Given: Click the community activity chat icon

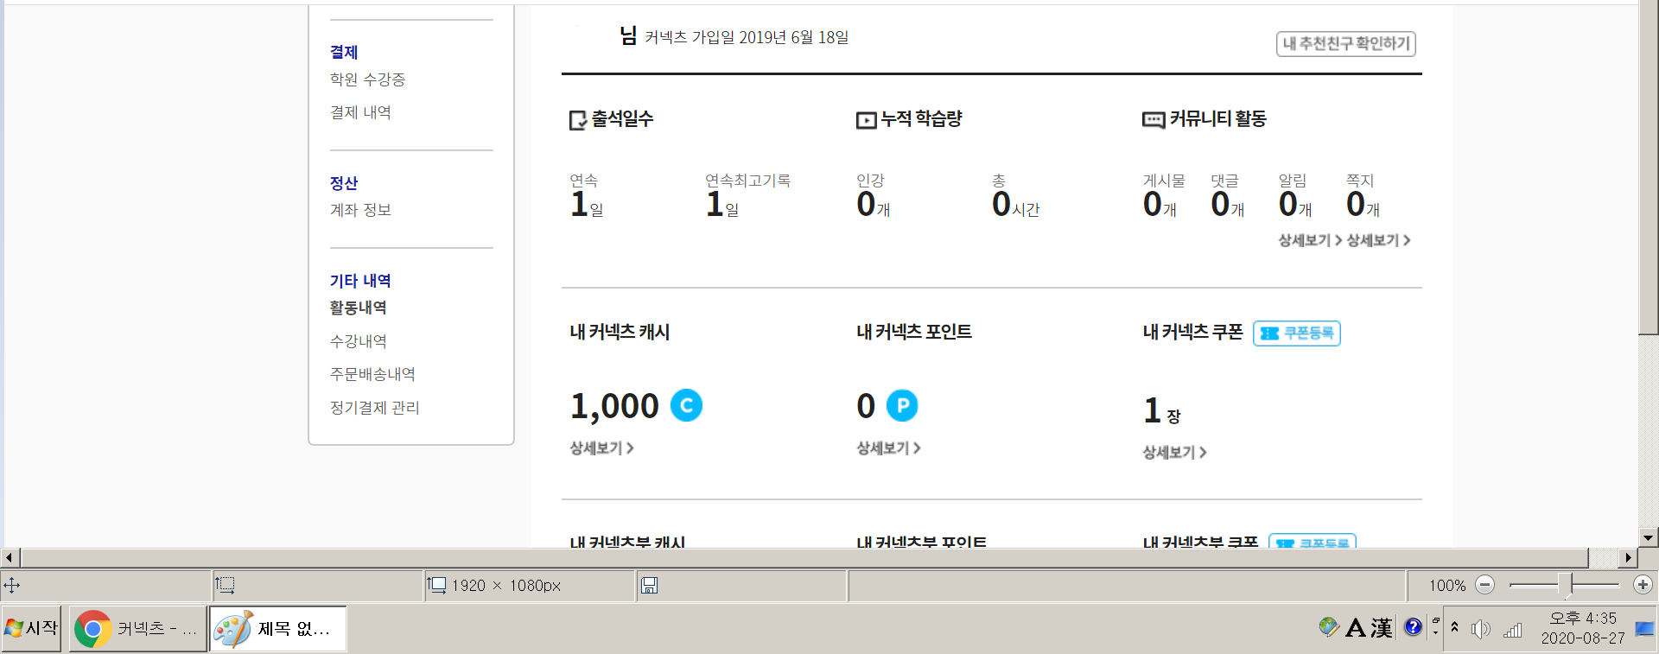Looking at the screenshot, I should tap(1154, 120).
